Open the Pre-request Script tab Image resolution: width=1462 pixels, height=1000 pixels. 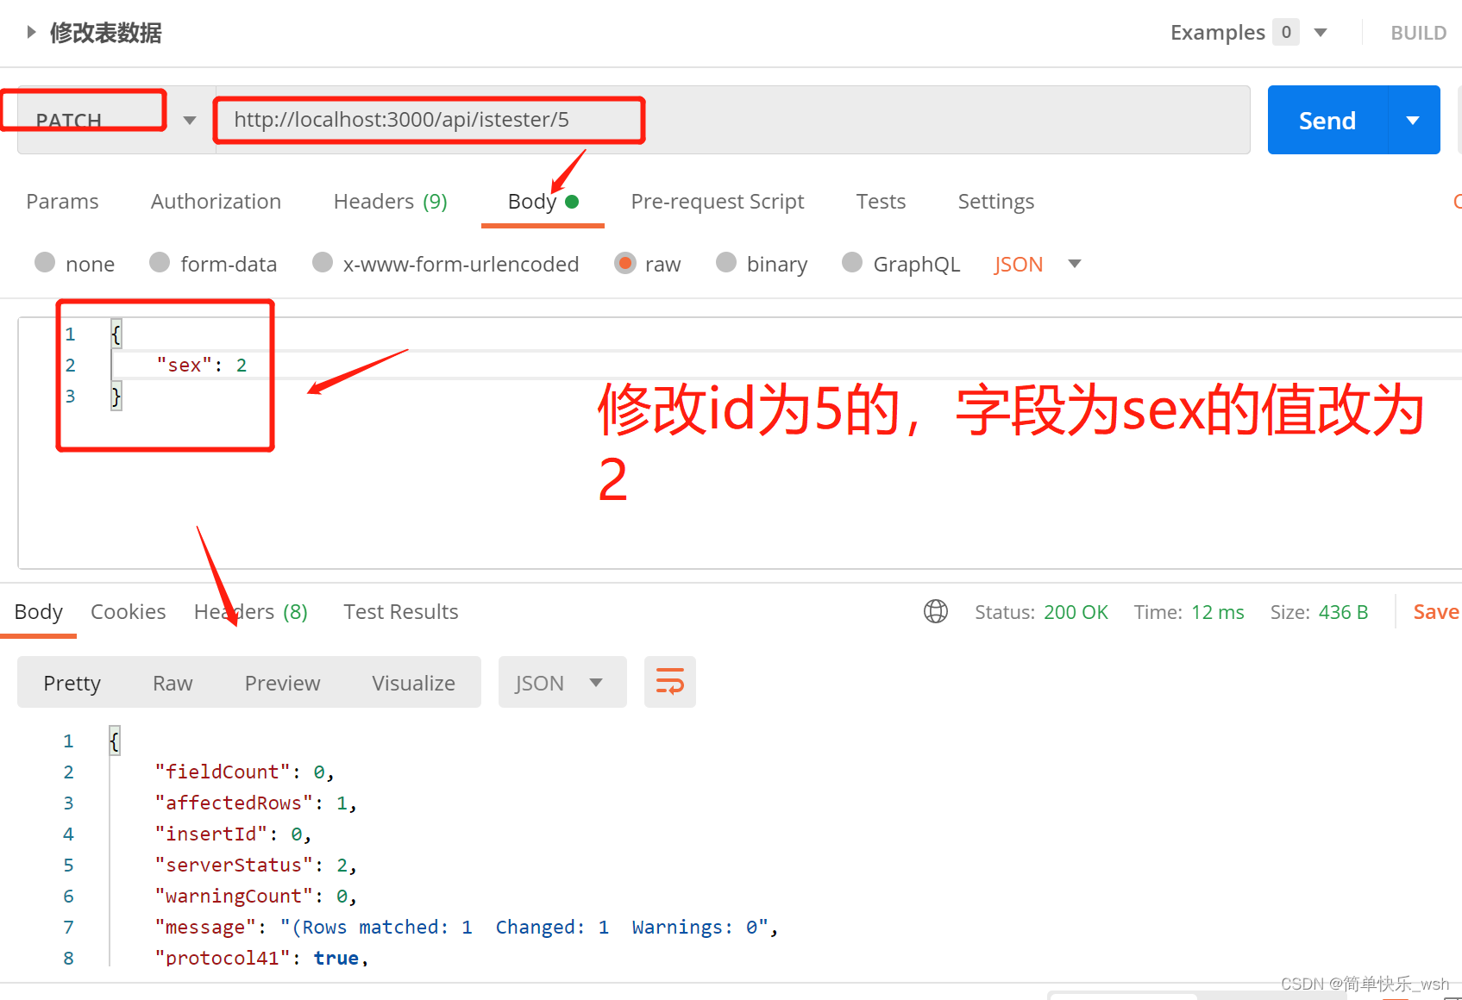point(717,202)
